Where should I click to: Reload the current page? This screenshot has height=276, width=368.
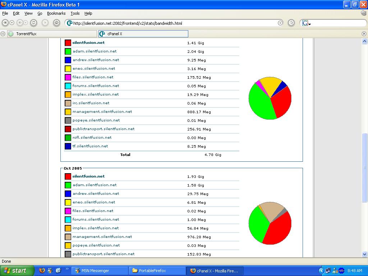(33, 23)
